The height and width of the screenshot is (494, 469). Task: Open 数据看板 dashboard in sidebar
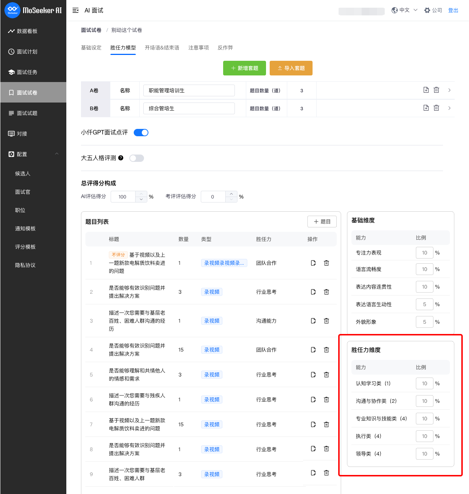point(33,31)
